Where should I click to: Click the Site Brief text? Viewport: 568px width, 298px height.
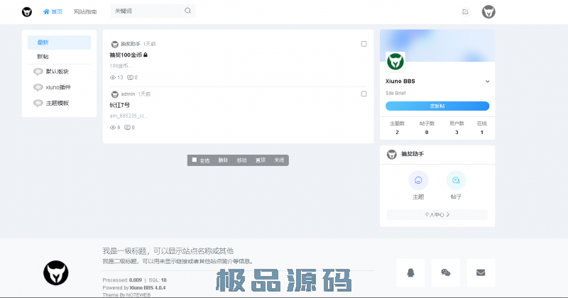(395, 93)
